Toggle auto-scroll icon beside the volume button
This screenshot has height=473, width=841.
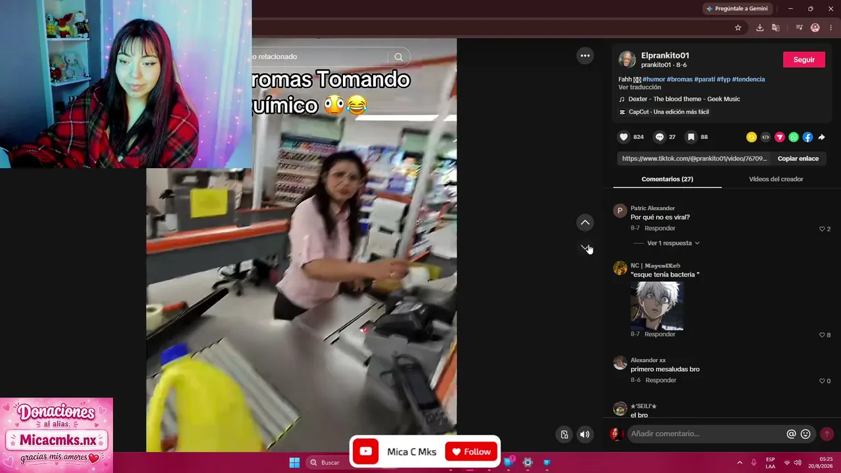(x=564, y=434)
